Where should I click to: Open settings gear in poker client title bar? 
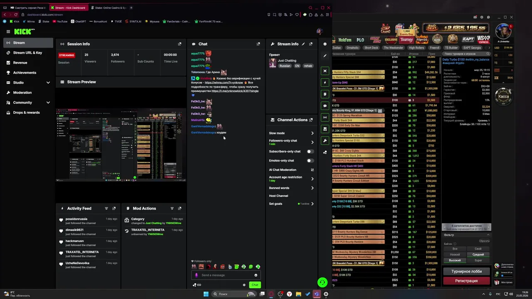tap(482, 17)
